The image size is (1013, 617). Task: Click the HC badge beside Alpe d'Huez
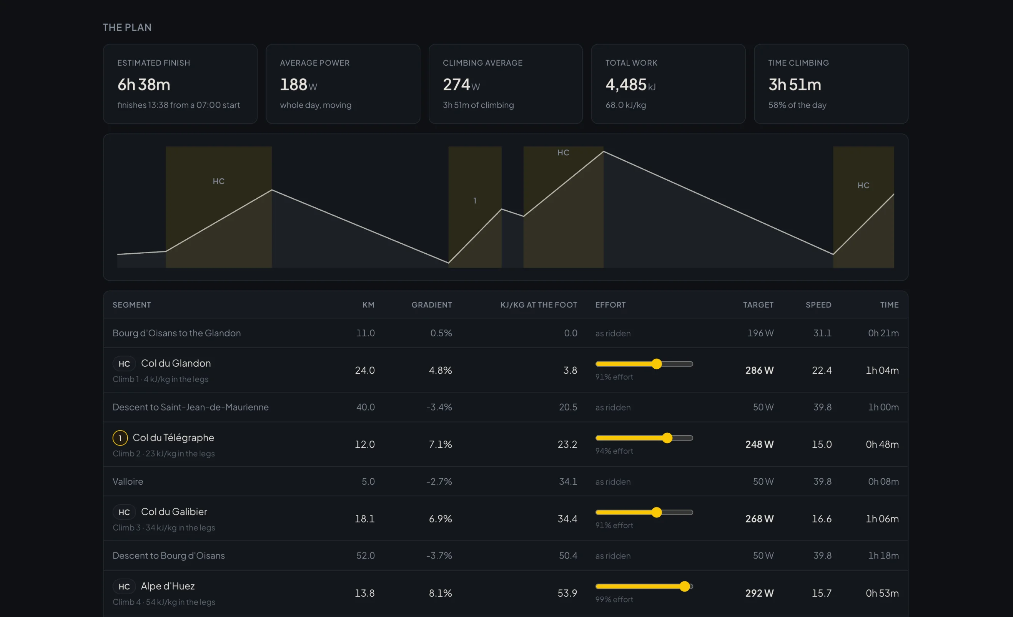coord(124,586)
